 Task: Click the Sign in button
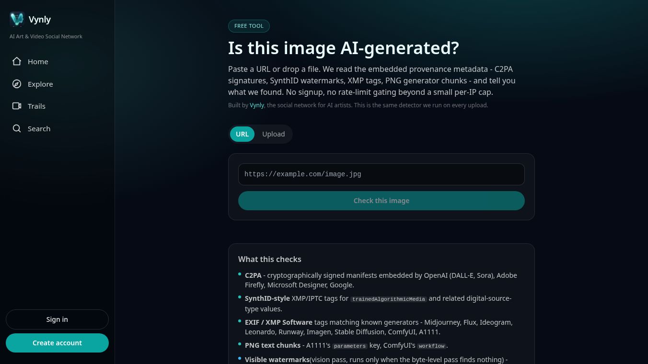pos(57,319)
